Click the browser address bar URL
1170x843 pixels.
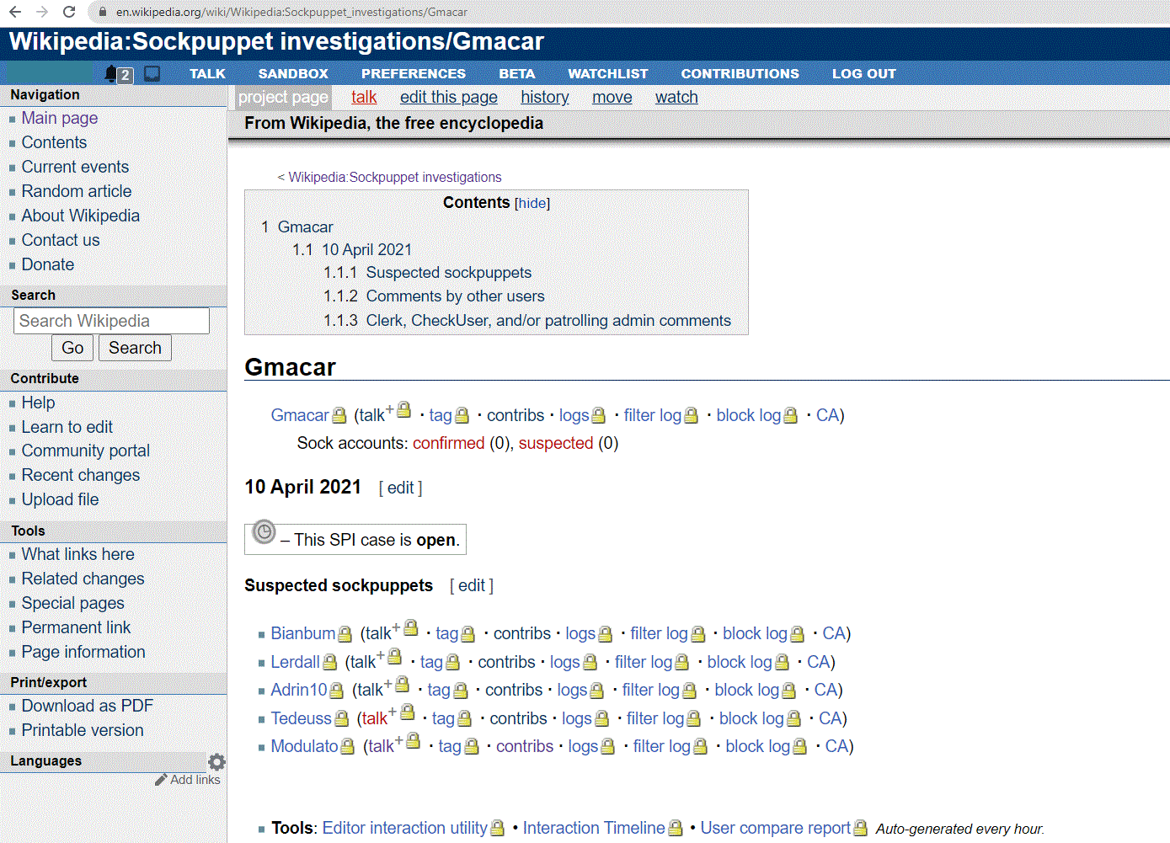(x=291, y=12)
